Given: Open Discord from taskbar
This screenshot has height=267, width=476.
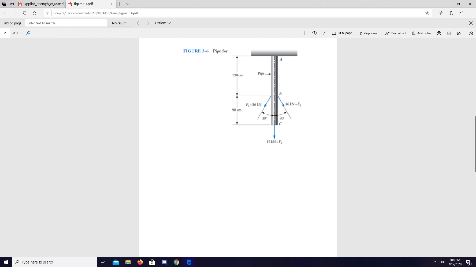Looking at the screenshot, I should click(164, 262).
